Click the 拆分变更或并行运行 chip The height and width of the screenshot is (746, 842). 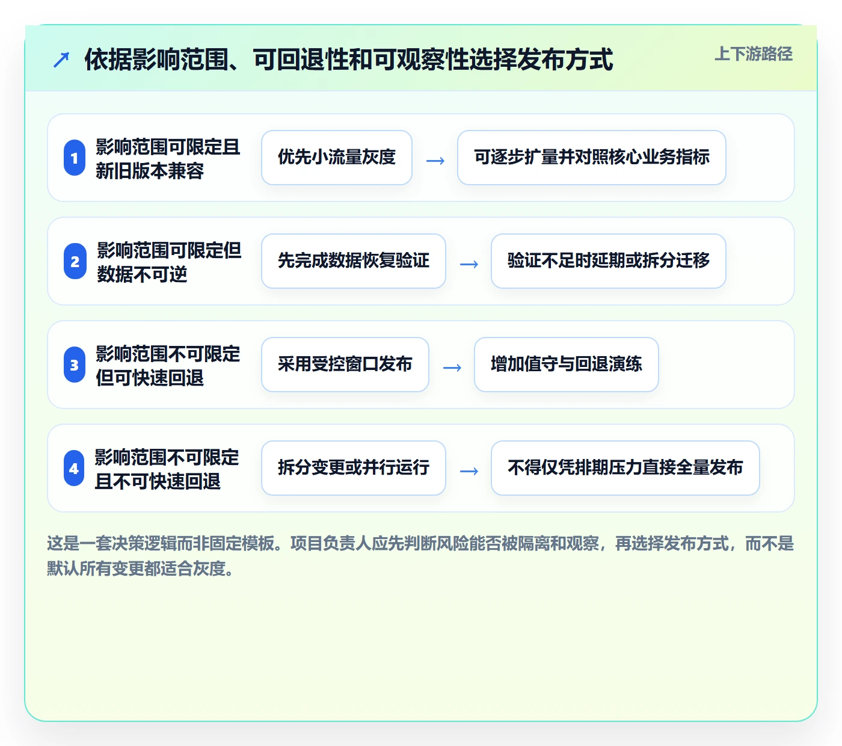click(x=354, y=468)
